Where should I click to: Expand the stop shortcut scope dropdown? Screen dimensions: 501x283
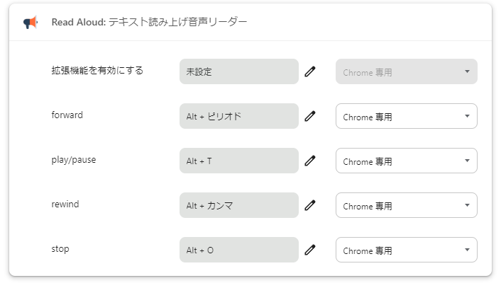[406, 250]
